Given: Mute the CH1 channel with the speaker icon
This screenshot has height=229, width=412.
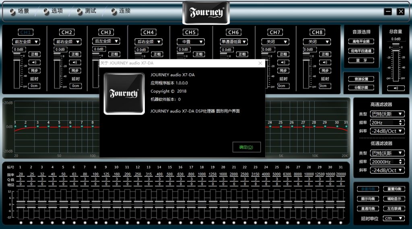Looking at the screenshot, I should point(35,62).
